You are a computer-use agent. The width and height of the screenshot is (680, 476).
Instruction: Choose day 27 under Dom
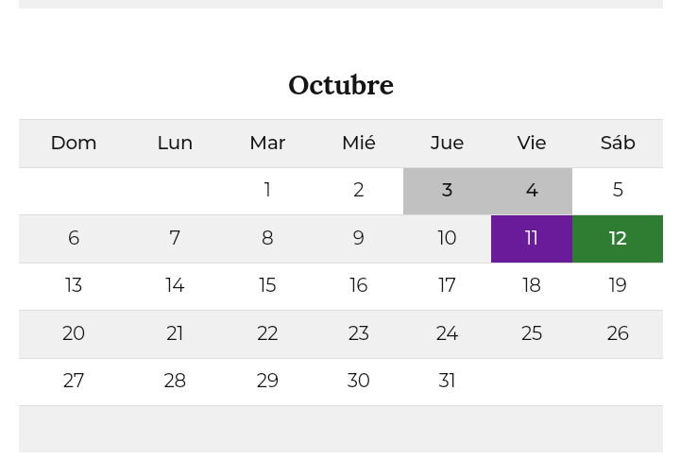pos(74,382)
